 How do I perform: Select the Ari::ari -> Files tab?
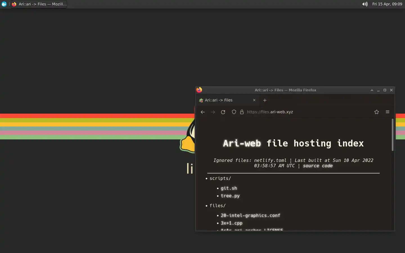pos(227,100)
